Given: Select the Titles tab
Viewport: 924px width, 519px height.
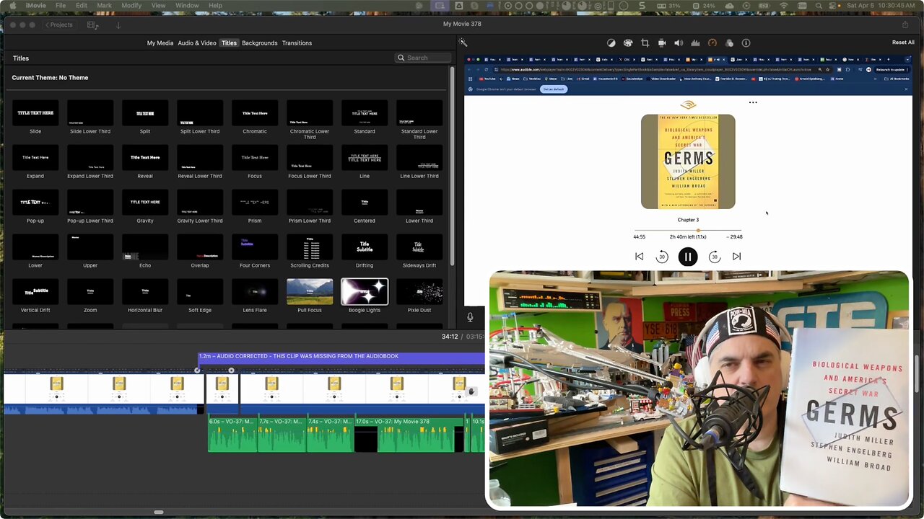Looking at the screenshot, I should [229, 43].
